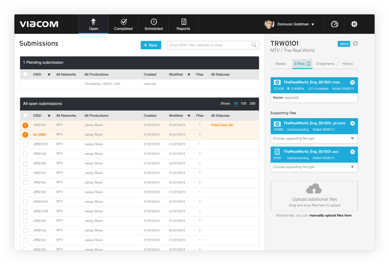Click video icon of TheRealWorld_Eng_S01E01_pr.mov
The width and height of the screenshot is (389, 265).
(x=277, y=124)
